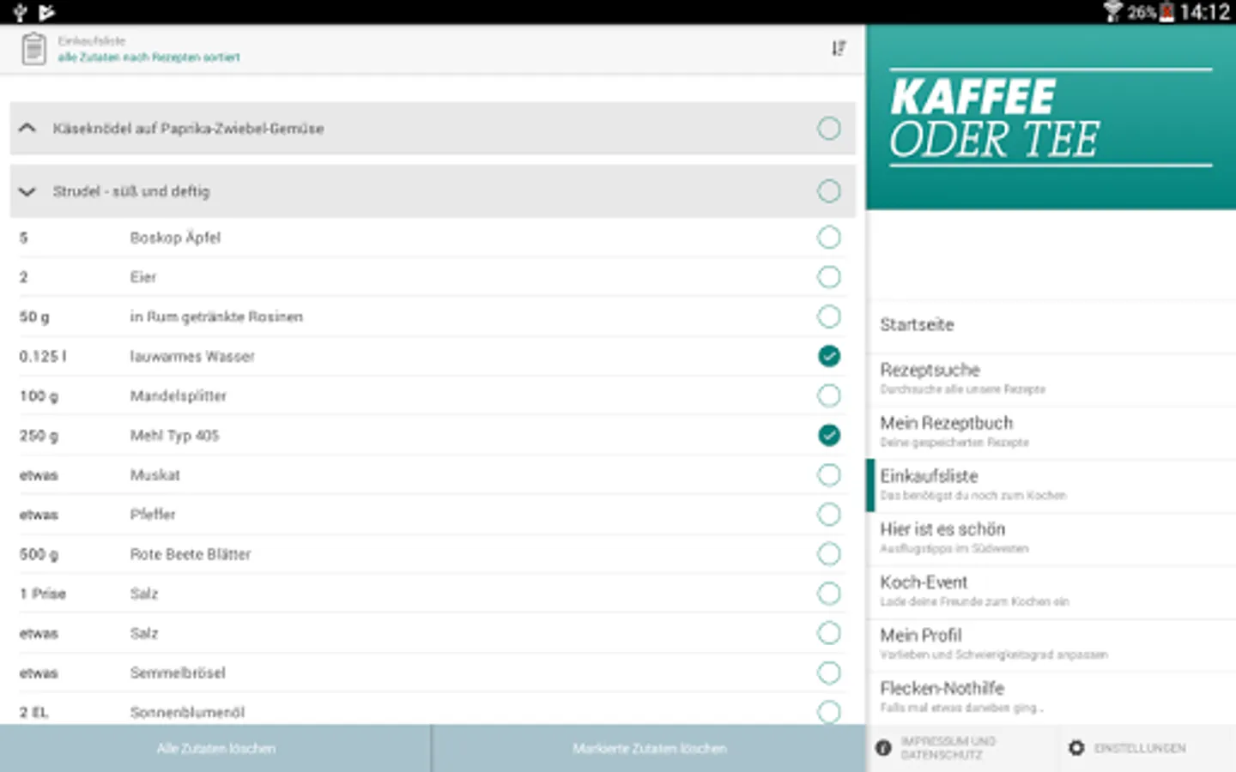Open Rezeptsuche menu entry
The height and width of the screenshot is (772, 1236).
(1051, 380)
